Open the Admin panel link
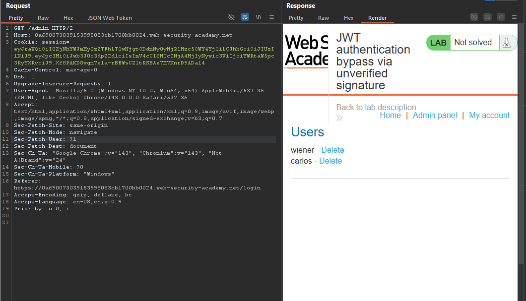This screenshot has height=301, width=526. click(435, 116)
